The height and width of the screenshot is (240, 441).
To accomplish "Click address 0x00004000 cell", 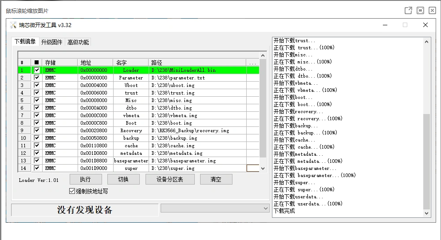I will tap(95, 85).
